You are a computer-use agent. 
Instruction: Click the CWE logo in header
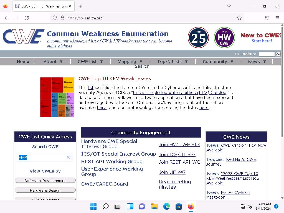pos(23,37)
